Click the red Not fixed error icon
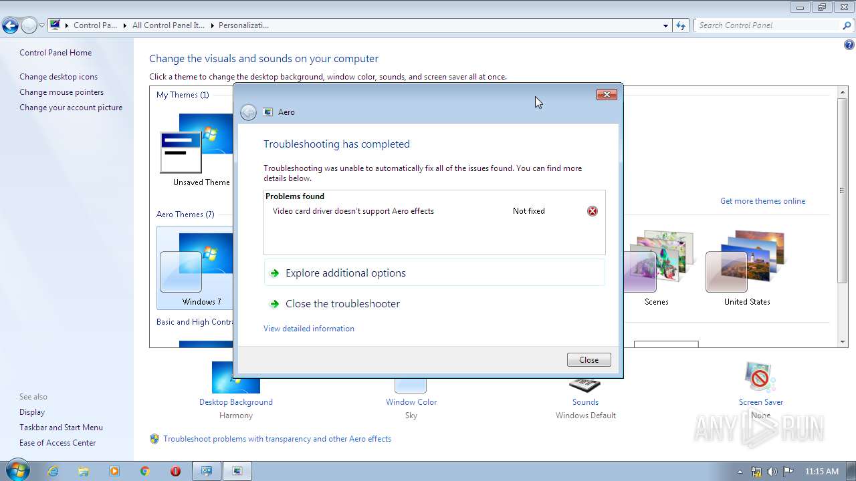The image size is (856, 481). point(593,211)
